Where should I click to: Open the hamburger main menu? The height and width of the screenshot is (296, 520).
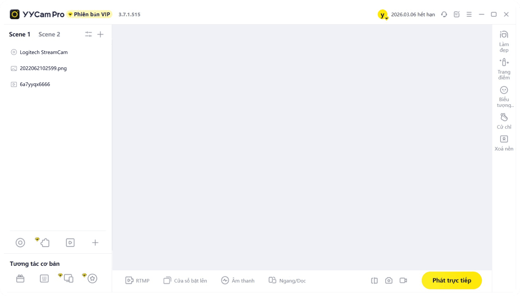[x=469, y=14]
